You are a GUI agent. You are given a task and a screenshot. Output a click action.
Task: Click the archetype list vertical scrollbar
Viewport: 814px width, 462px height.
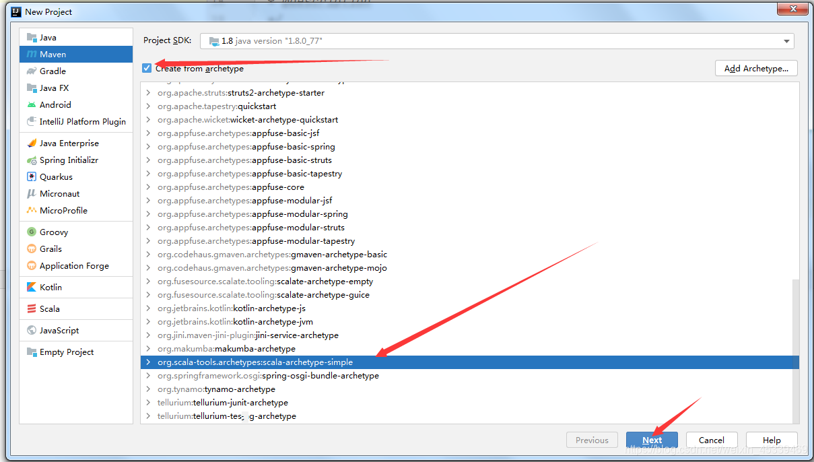pos(795,350)
